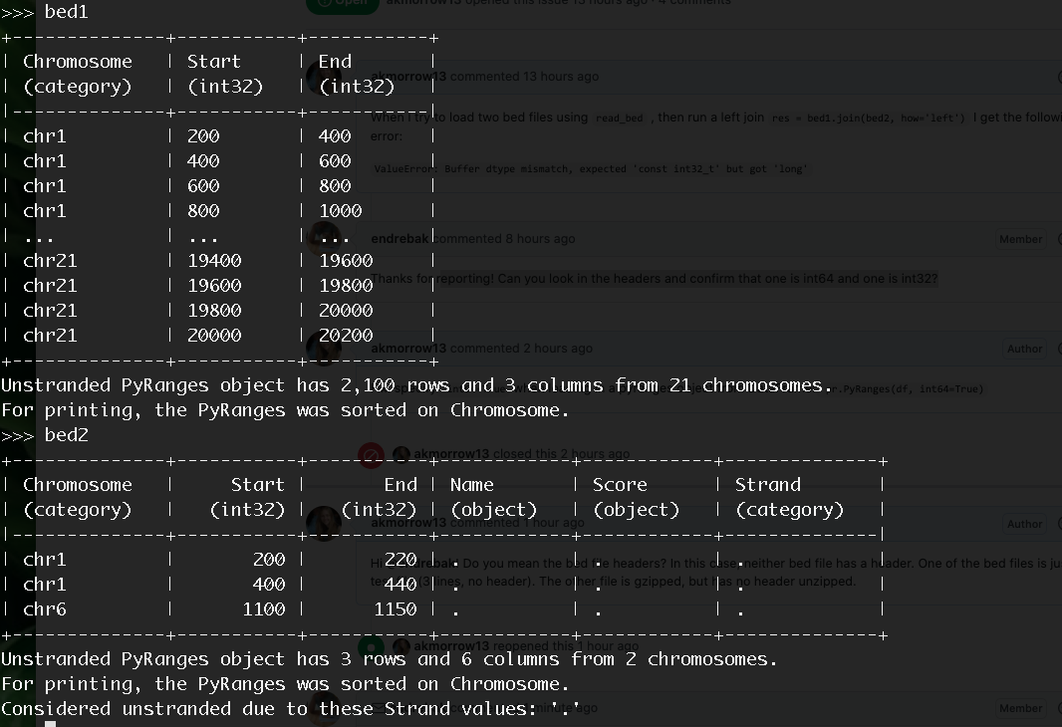Click akmorrow13's avatar beside the 13 hours ago comment
Viewport: 1062px width, 727px height.
click(323, 77)
